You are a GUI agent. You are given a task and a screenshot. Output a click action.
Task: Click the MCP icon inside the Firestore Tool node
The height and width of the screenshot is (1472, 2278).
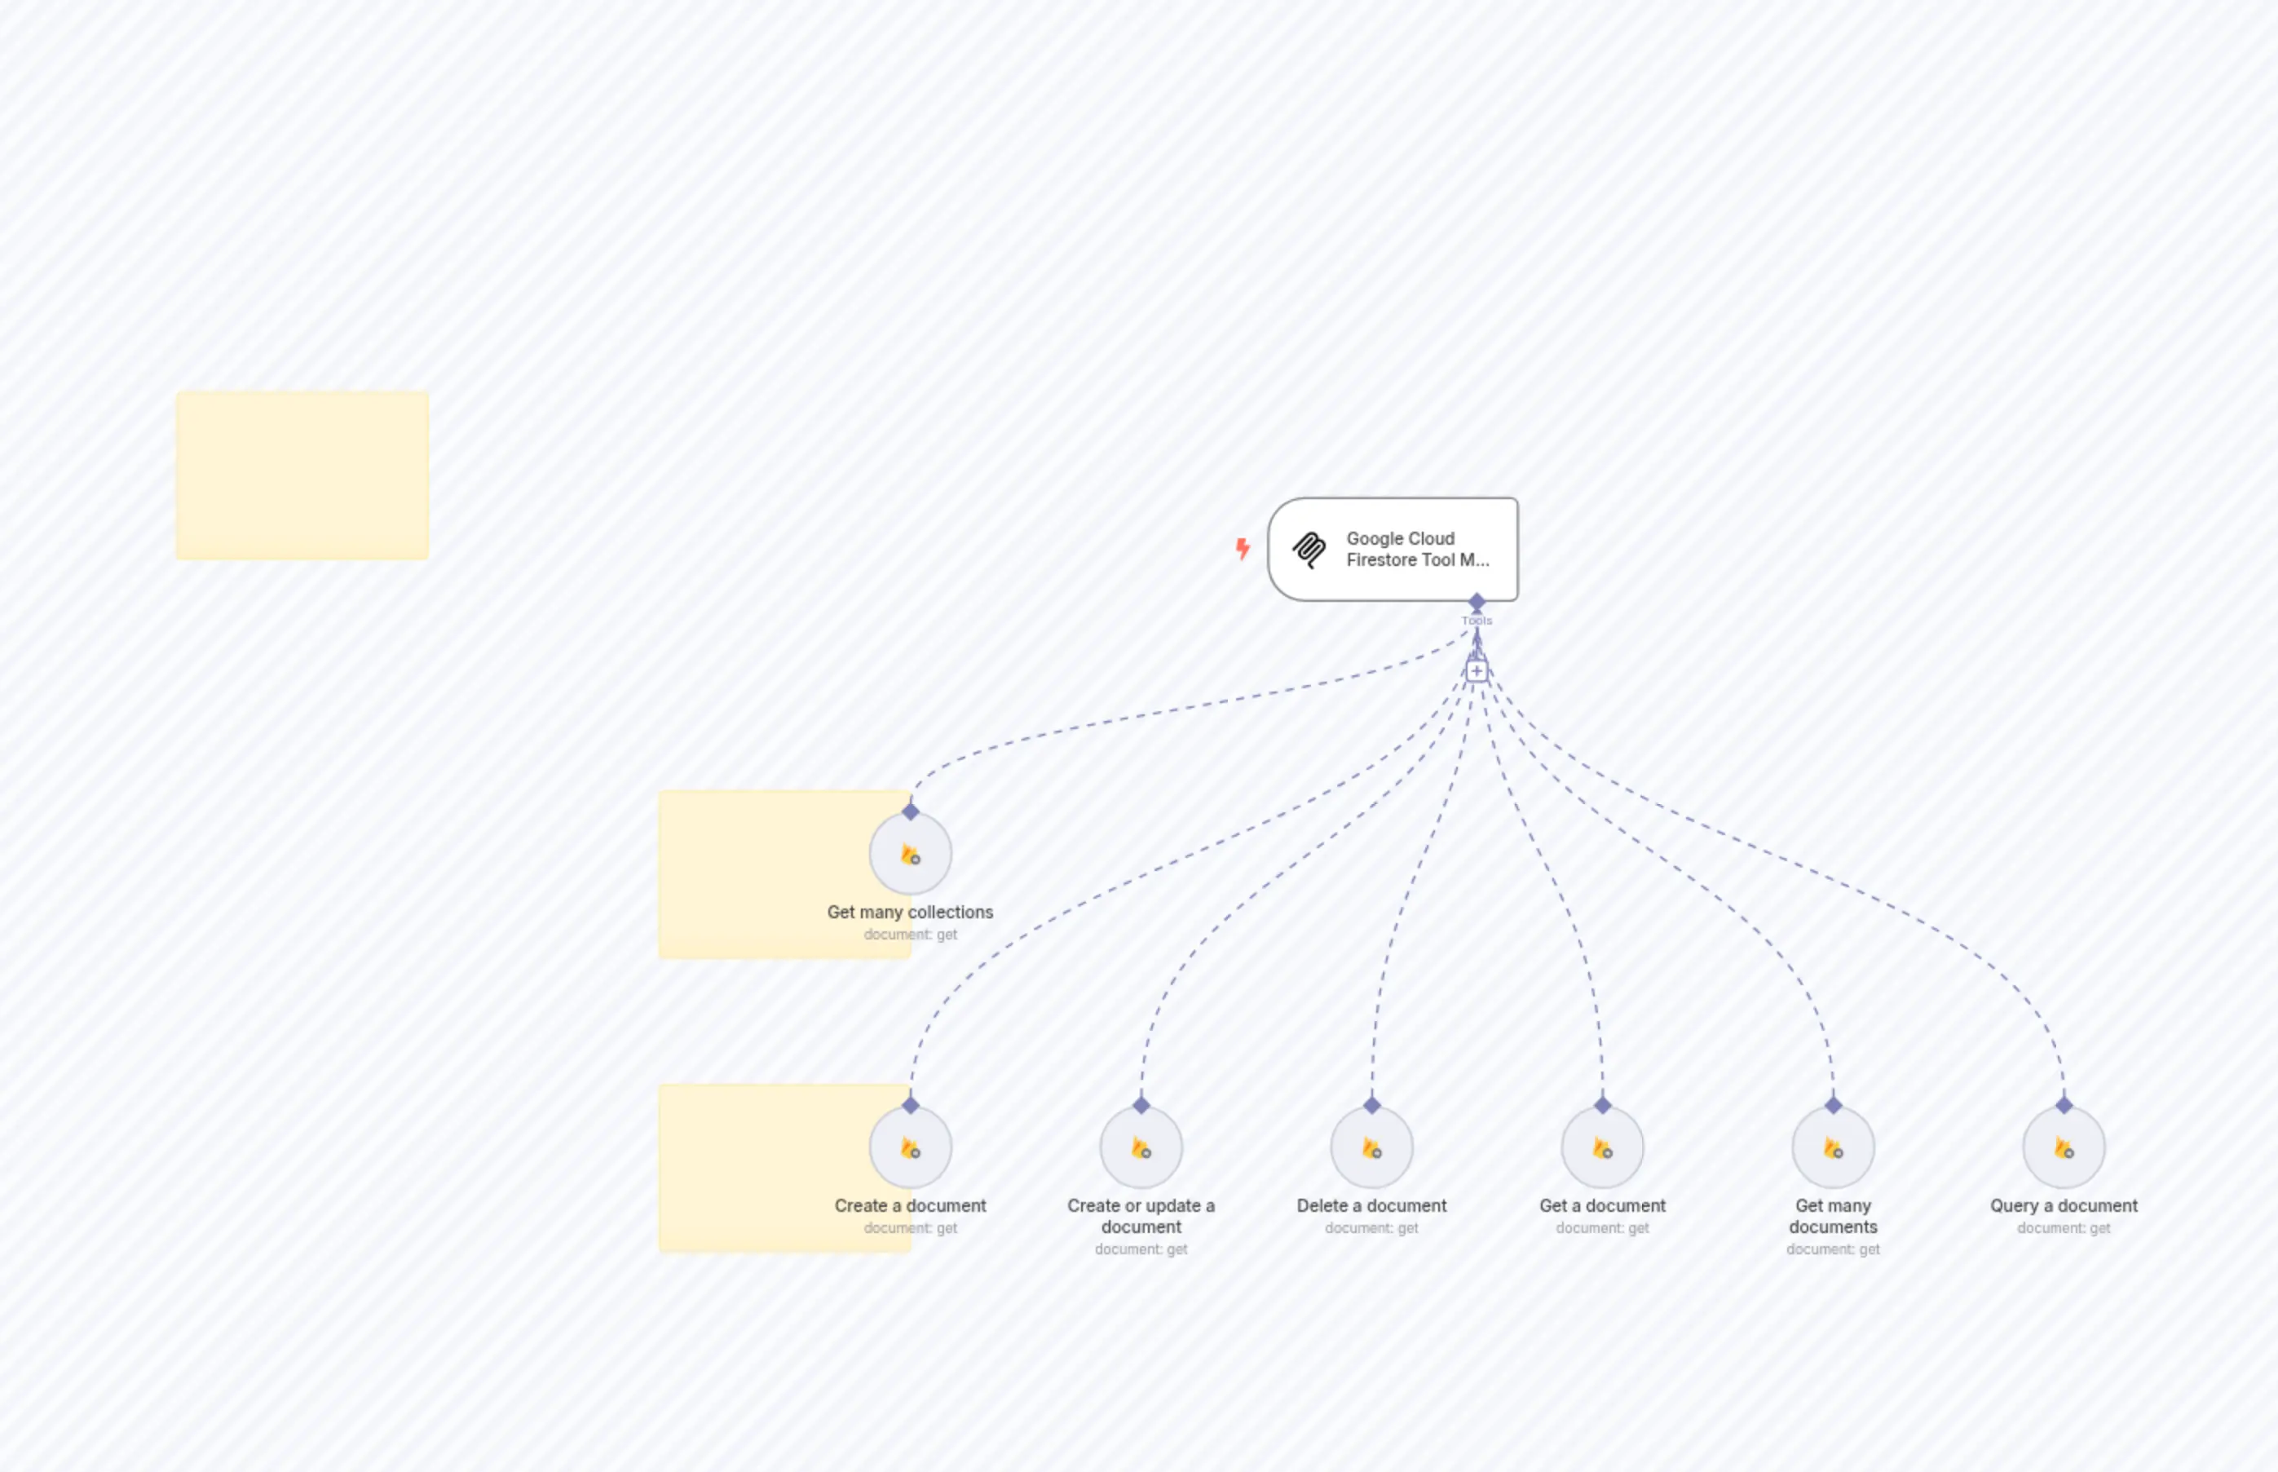click(x=1310, y=549)
